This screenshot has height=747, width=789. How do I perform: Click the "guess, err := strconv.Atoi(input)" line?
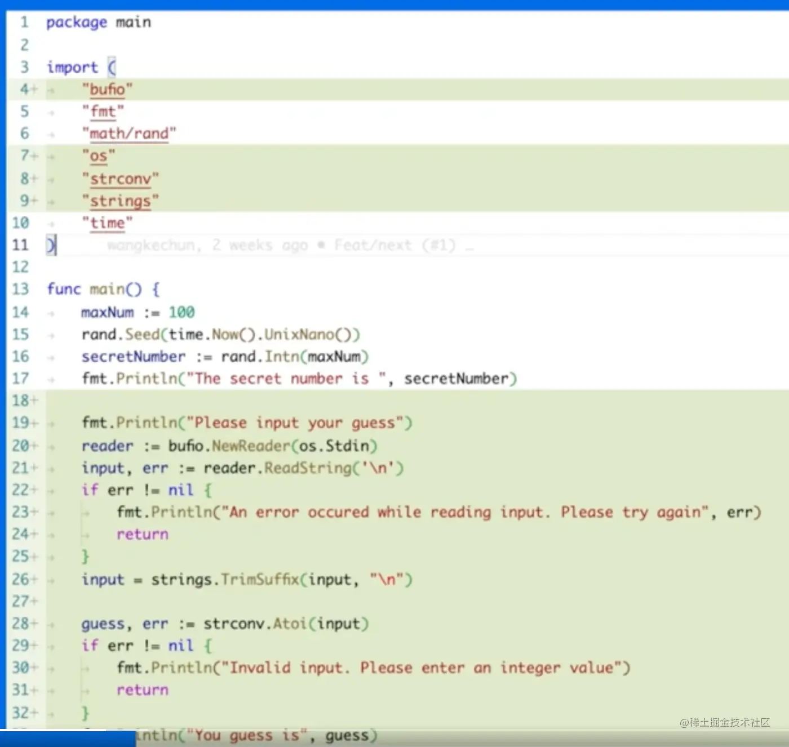click(x=225, y=624)
